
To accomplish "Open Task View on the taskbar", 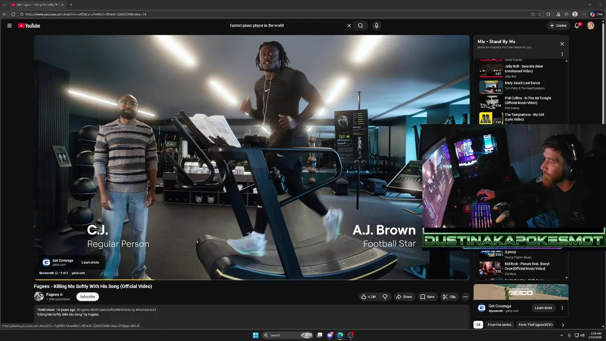I will point(320,335).
